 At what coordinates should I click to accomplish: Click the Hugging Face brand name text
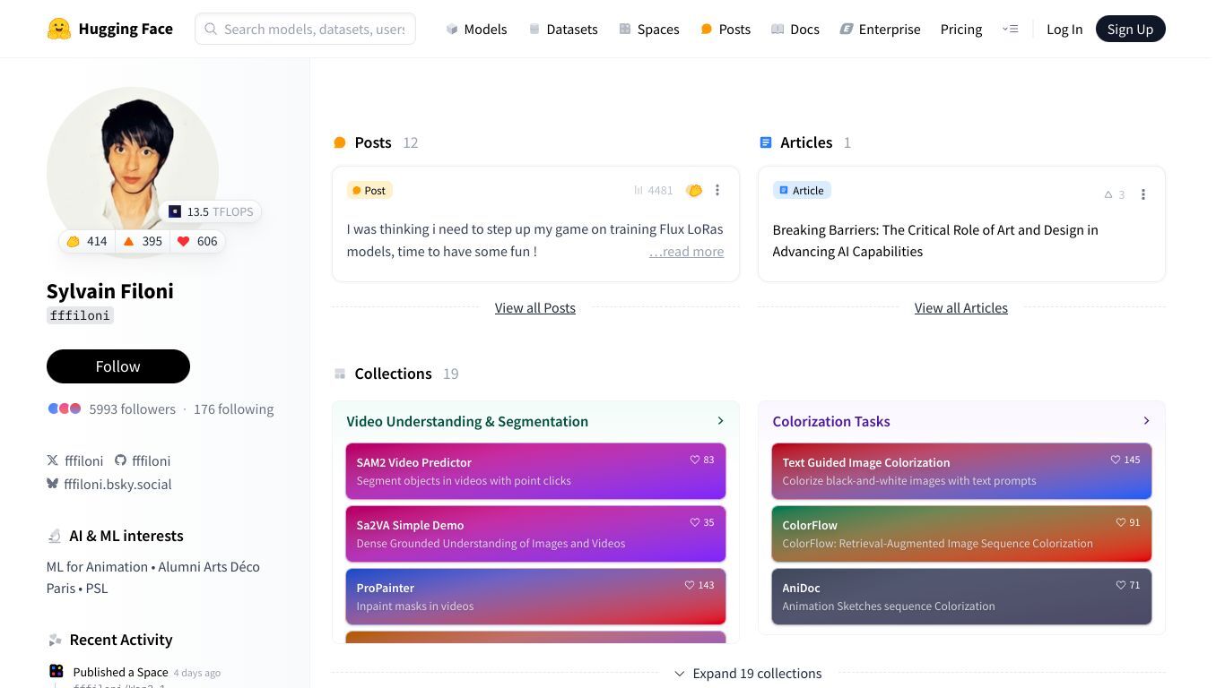click(126, 29)
